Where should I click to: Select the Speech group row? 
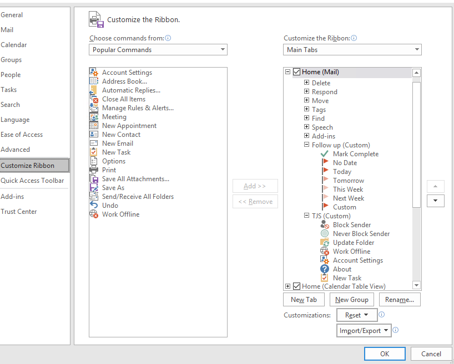[322, 127]
